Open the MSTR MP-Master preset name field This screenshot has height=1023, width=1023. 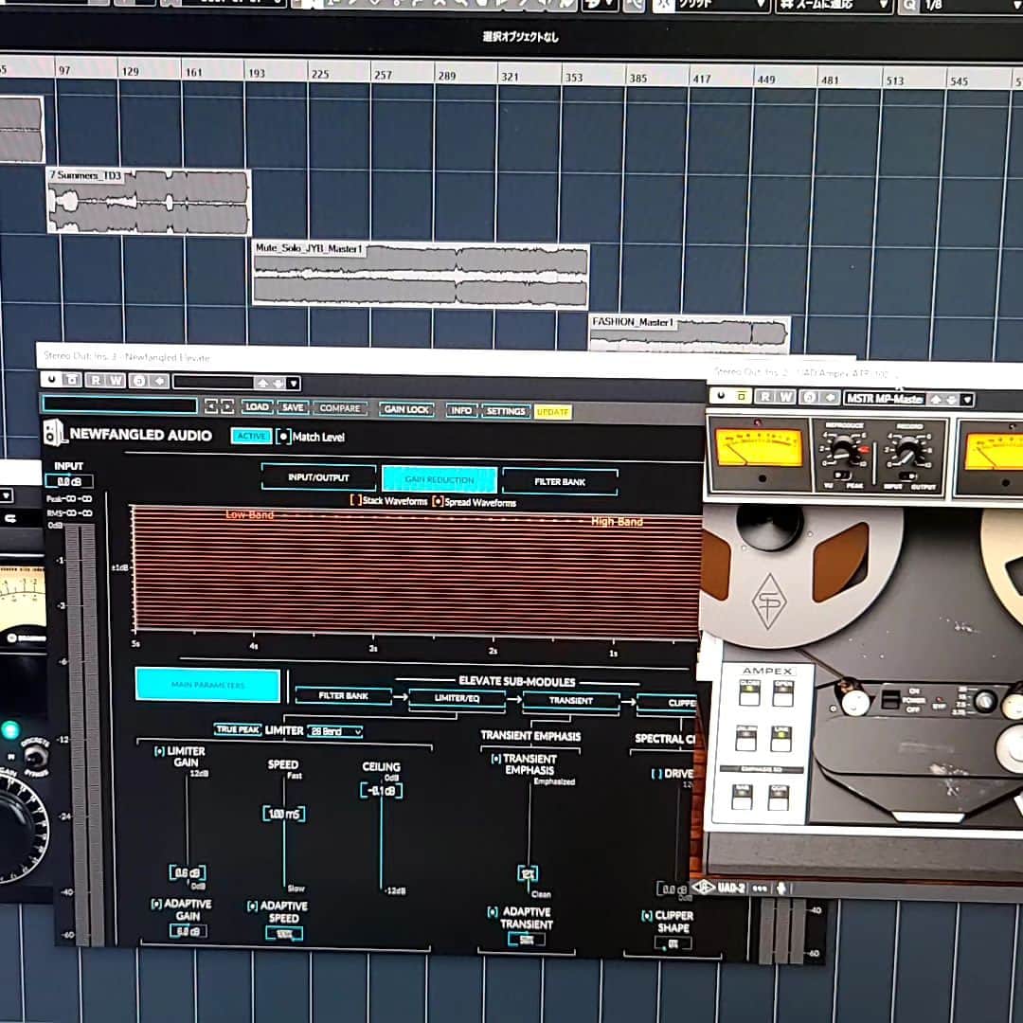pyautogui.click(x=885, y=398)
